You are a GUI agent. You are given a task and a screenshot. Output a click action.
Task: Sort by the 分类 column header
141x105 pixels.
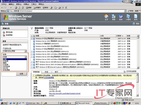click(108, 36)
